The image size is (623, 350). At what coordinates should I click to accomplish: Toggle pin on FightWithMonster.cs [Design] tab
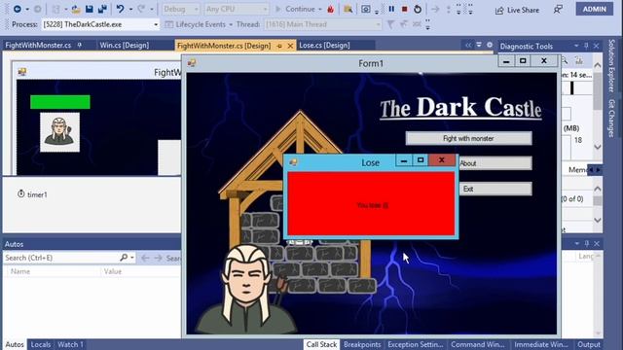(279, 46)
